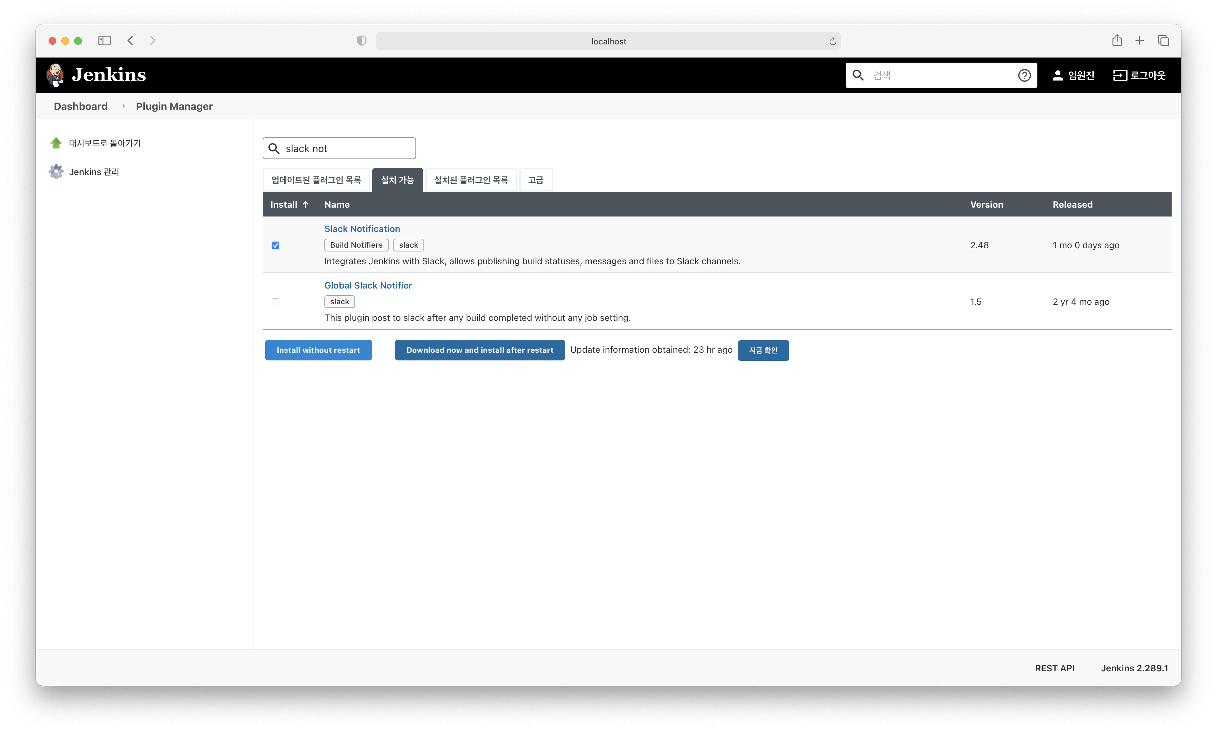The height and width of the screenshot is (733, 1217).
Task: Click the Jenkins butler logo icon
Action: [x=55, y=75]
